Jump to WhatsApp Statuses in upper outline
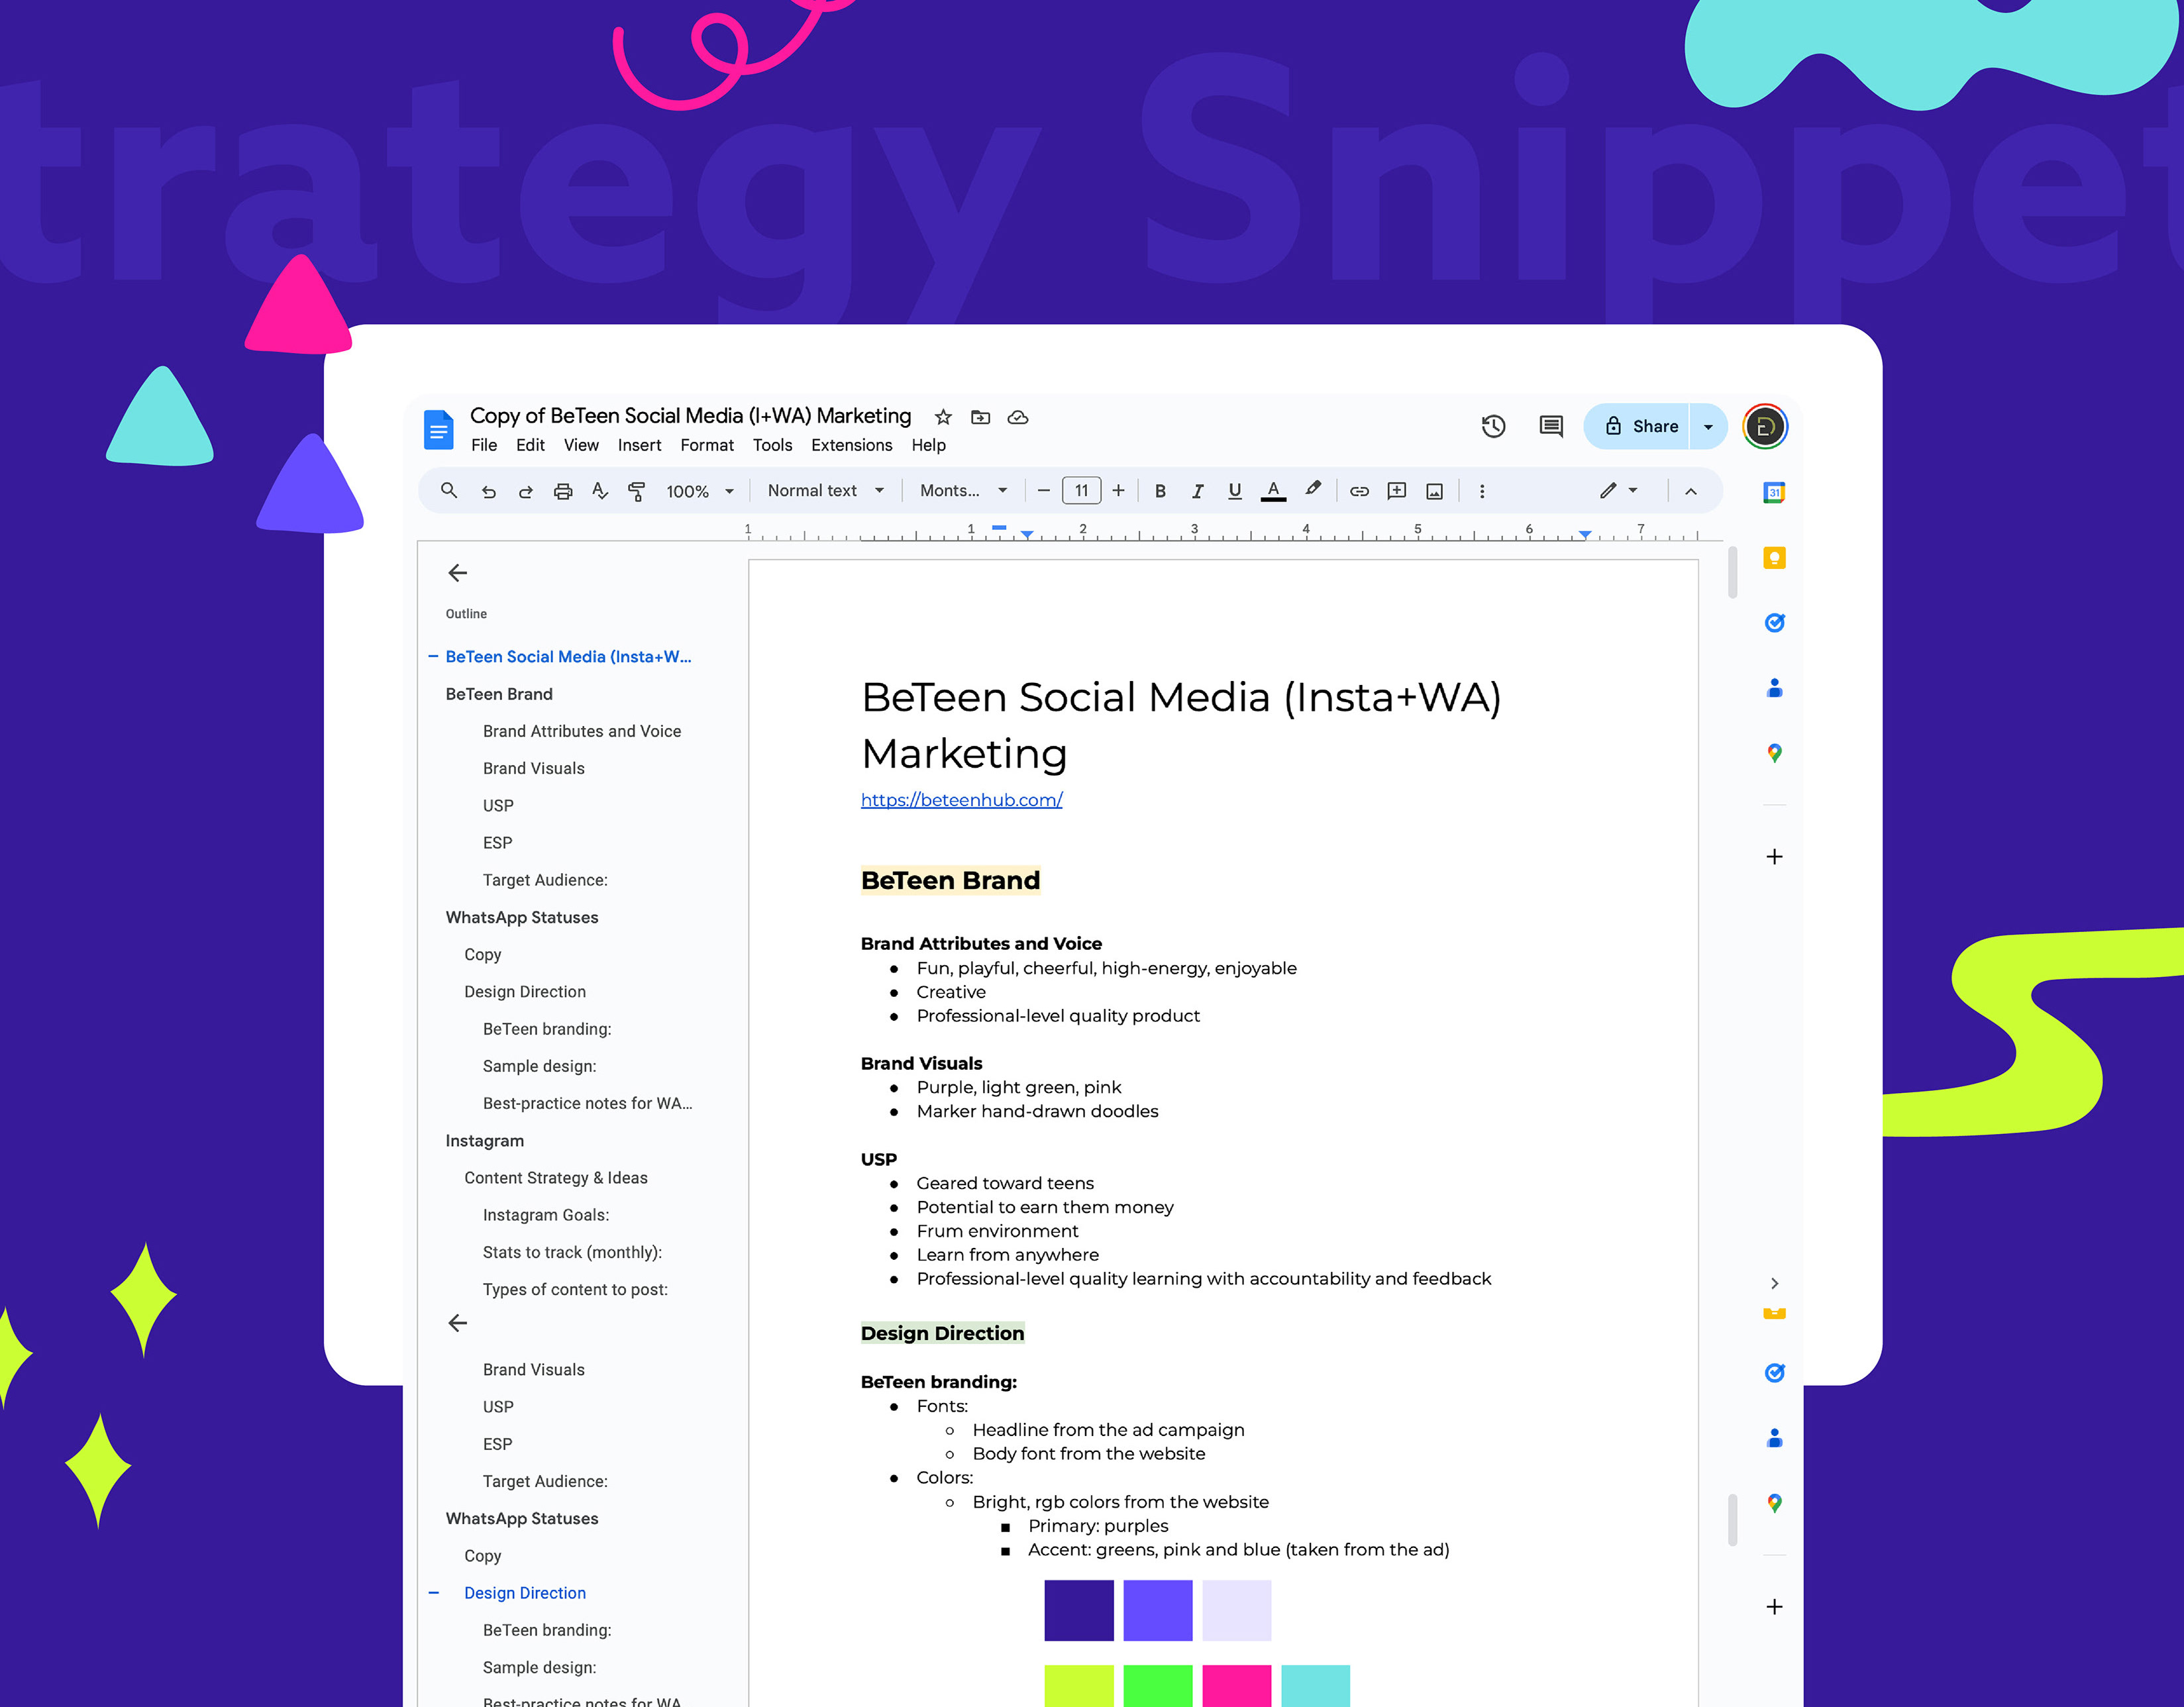Viewport: 2184px width, 1707px height. pyautogui.click(x=522, y=917)
